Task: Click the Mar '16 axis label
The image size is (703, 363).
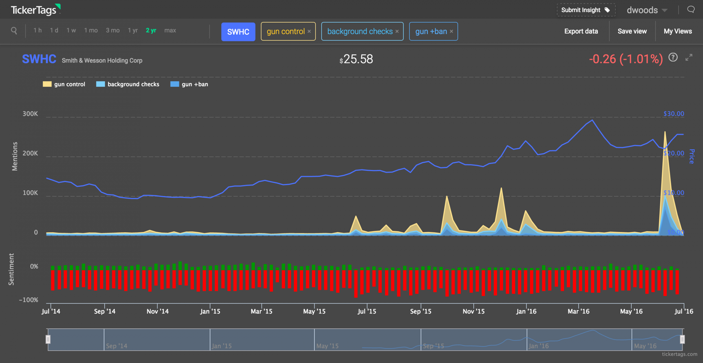Action: 579,311
